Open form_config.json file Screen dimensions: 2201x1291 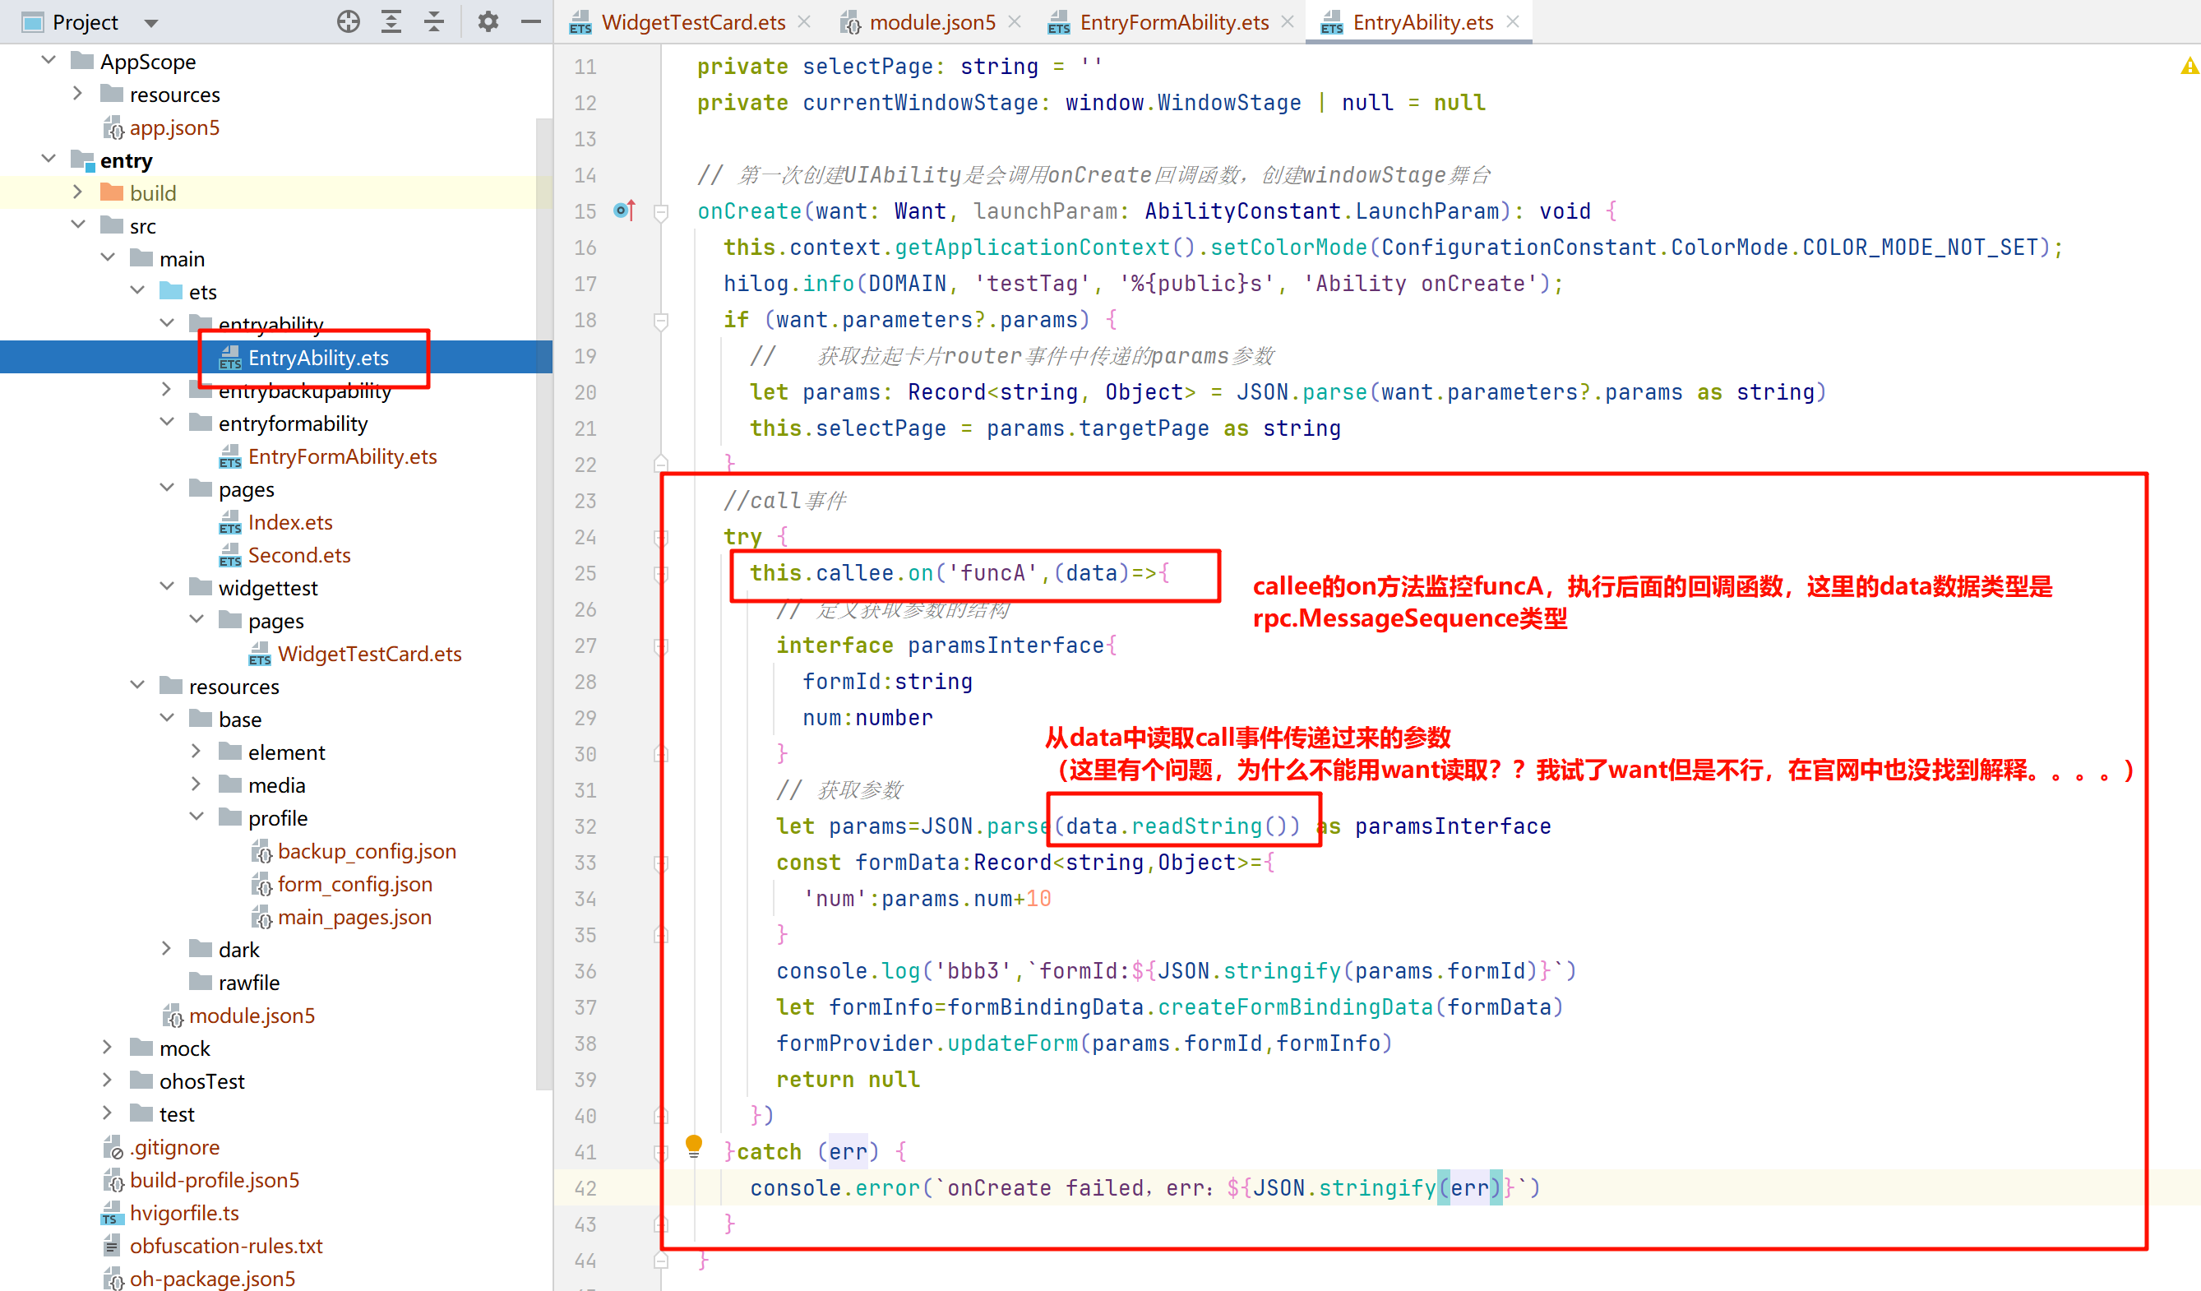pos(354,884)
